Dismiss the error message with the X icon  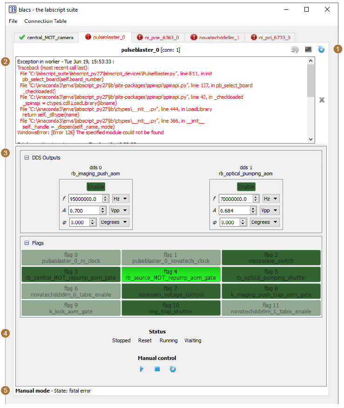point(322,100)
